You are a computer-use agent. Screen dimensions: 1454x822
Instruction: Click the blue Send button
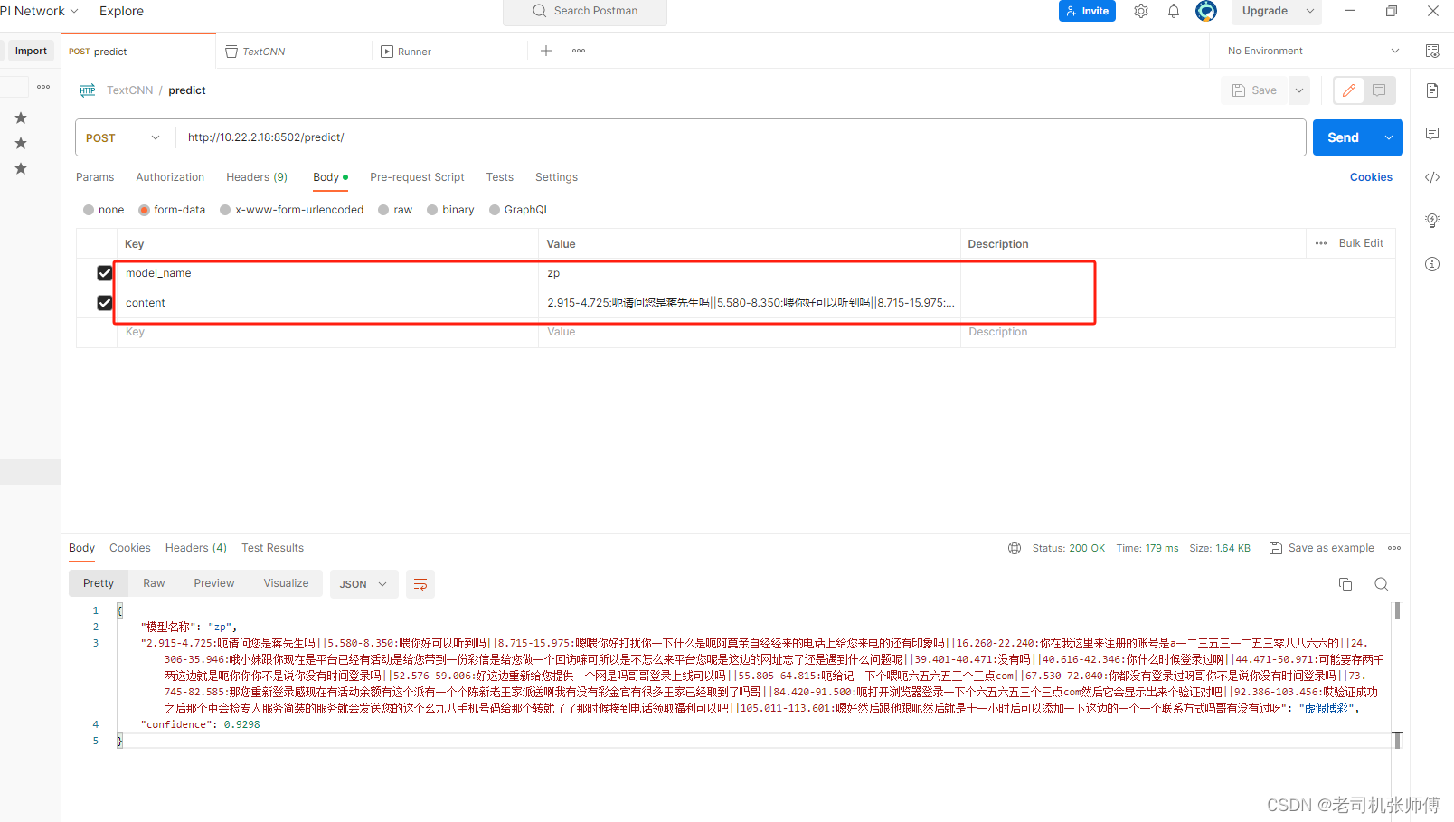click(1343, 137)
